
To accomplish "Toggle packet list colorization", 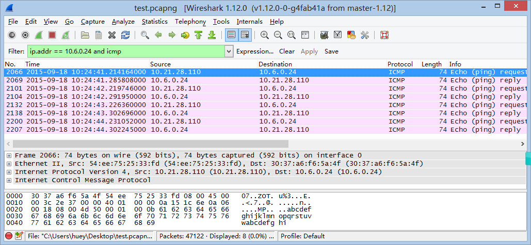I will [x=232, y=35].
